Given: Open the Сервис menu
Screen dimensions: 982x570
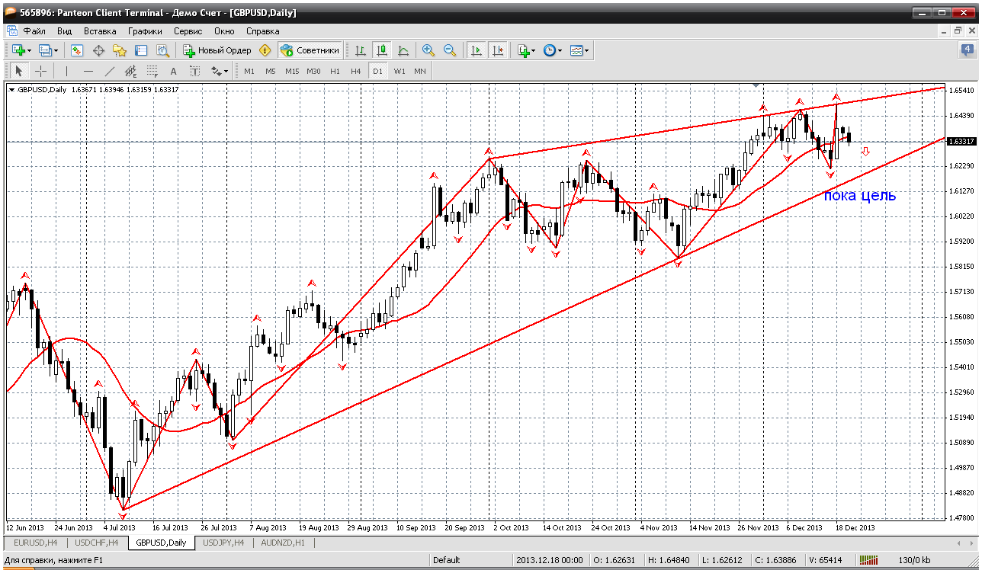Looking at the screenshot, I should [188, 31].
